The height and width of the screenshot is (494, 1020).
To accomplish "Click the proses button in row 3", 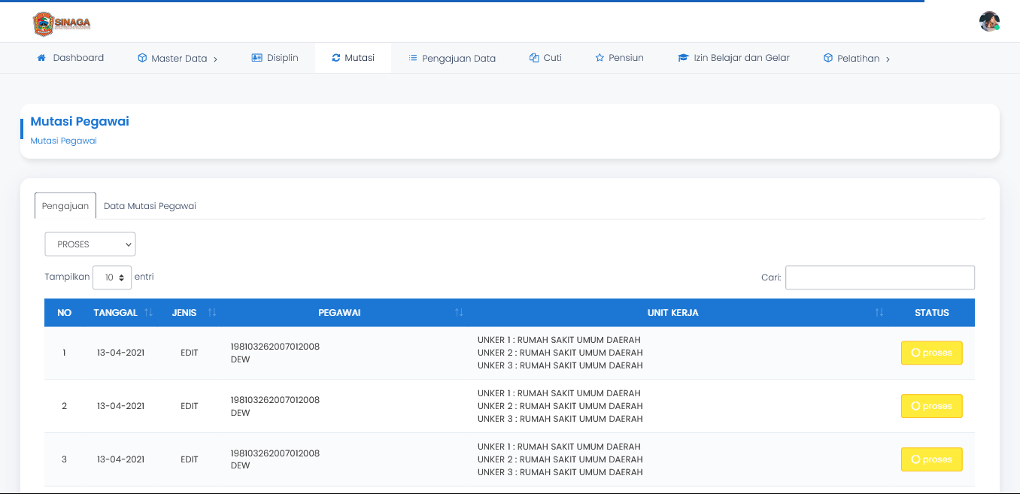I will [931, 459].
